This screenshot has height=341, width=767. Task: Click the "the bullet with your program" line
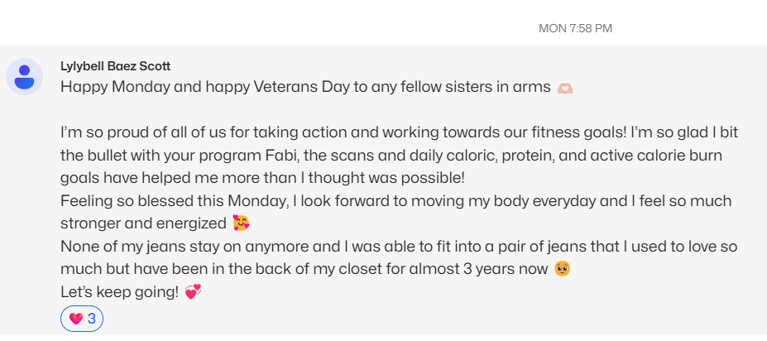(x=391, y=156)
